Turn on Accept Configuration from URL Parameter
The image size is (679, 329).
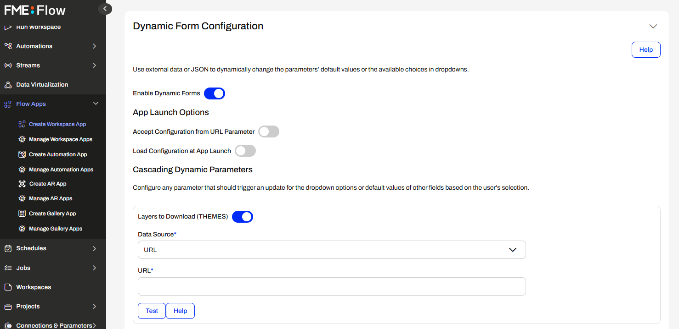(x=269, y=132)
